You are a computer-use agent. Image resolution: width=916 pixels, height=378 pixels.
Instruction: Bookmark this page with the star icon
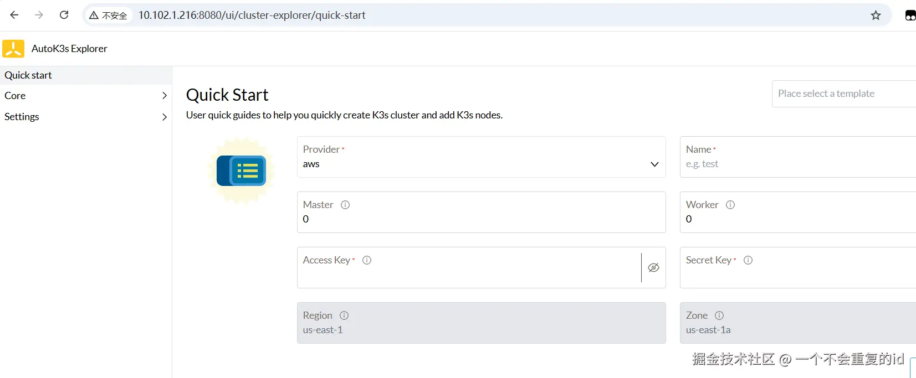tap(876, 15)
